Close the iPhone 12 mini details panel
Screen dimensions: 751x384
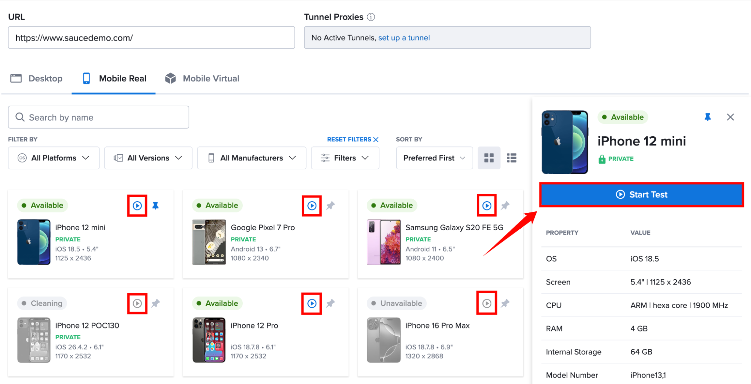click(730, 117)
